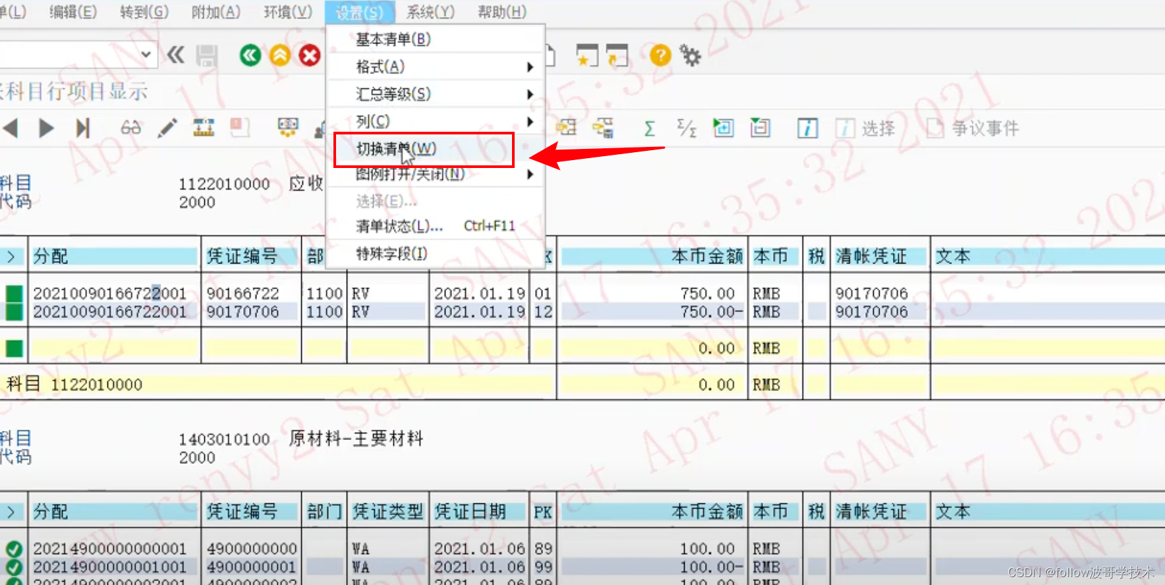Click the previous item left arrow
1165x585 pixels.
11,128
